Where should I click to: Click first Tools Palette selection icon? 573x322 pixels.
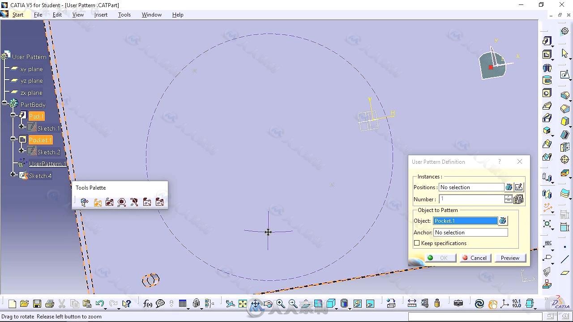click(x=85, y=203)
